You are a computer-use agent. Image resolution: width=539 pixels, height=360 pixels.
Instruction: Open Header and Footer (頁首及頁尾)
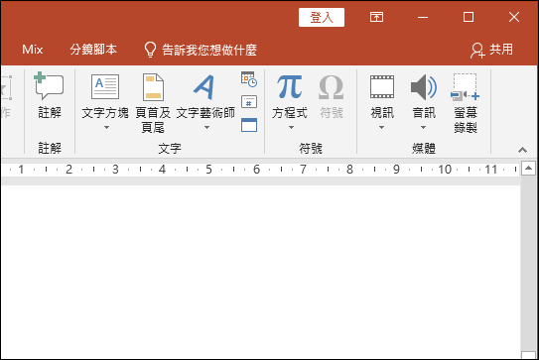(153, 103)
